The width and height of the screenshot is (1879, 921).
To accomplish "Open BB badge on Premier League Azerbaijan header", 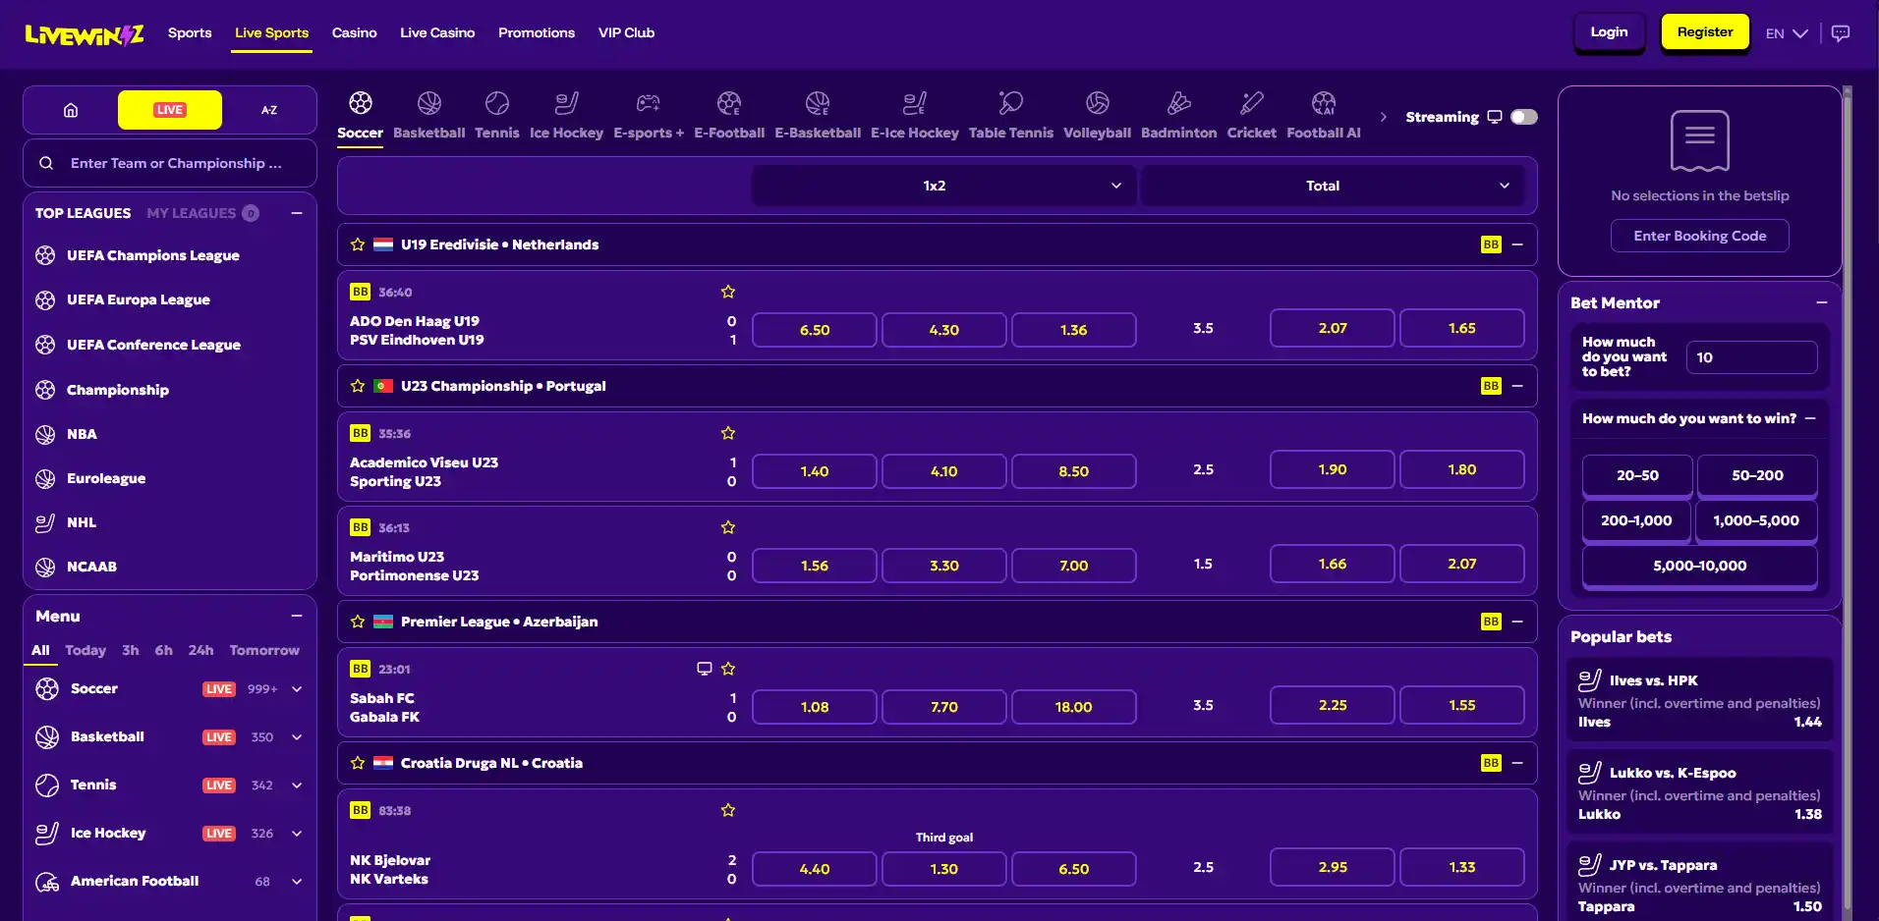I will tap(1491, 622).
